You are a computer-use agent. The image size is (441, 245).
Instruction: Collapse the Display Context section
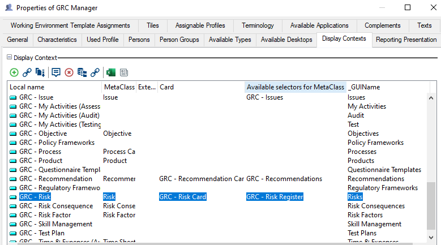tap(9, 57)
